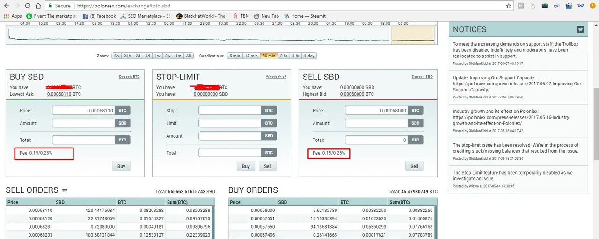Click the Sell SBD Price field

pos(376,111)
